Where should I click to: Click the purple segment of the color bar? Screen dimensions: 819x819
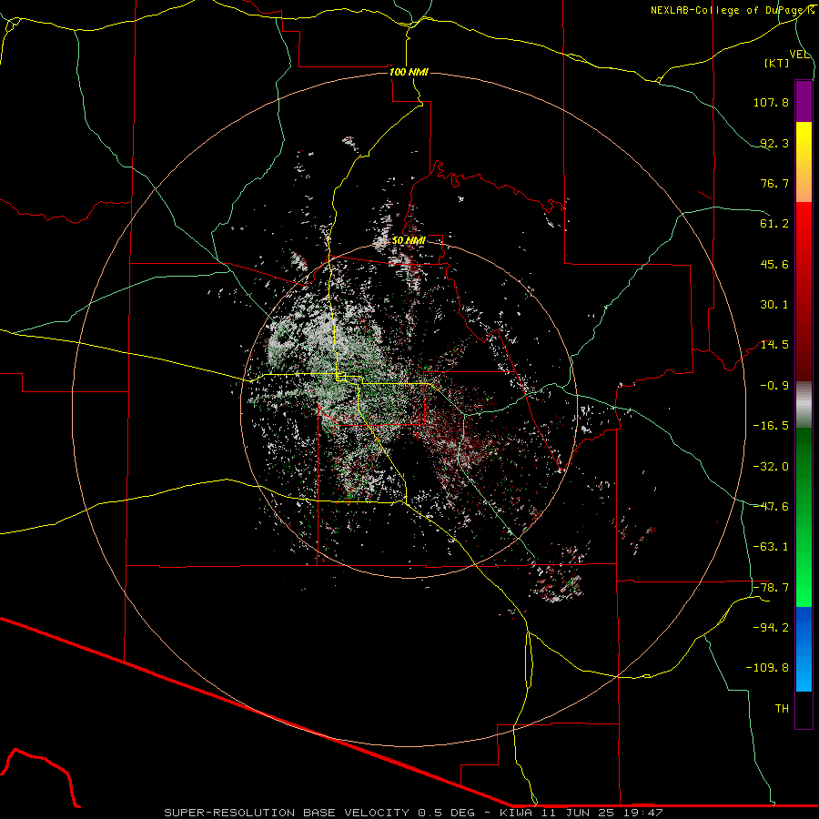pyautogui.click(x=804, y=101)
